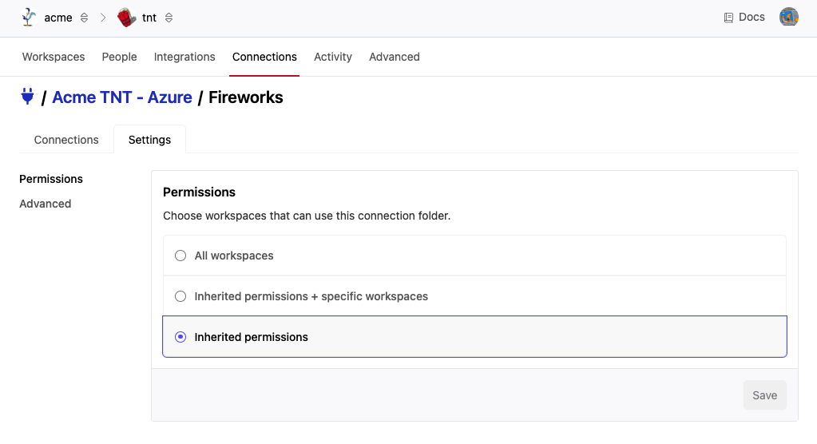
Task: Select Permissions in the settings sidebar
Action: coord(51,179)
